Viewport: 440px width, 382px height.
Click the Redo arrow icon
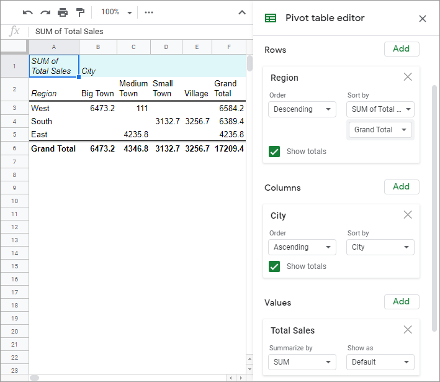45,12
